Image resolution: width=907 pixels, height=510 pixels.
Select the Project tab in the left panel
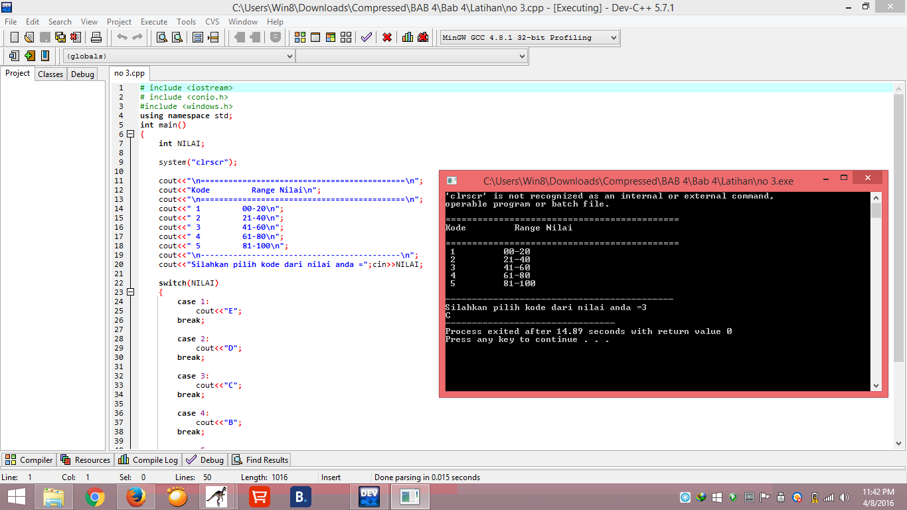click(18, 73)
